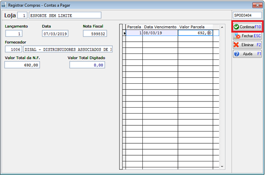Focus the Loja number field
Viewport: 265px width, 175px height.
pos(22,15)
